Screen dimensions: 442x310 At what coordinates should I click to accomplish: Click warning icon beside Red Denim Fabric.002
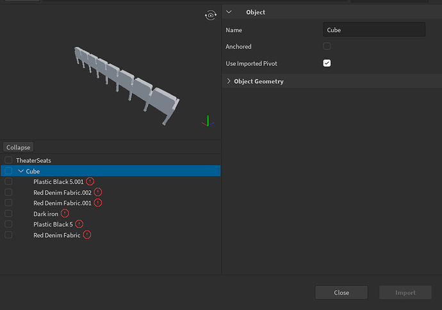(x=98, y=192)
